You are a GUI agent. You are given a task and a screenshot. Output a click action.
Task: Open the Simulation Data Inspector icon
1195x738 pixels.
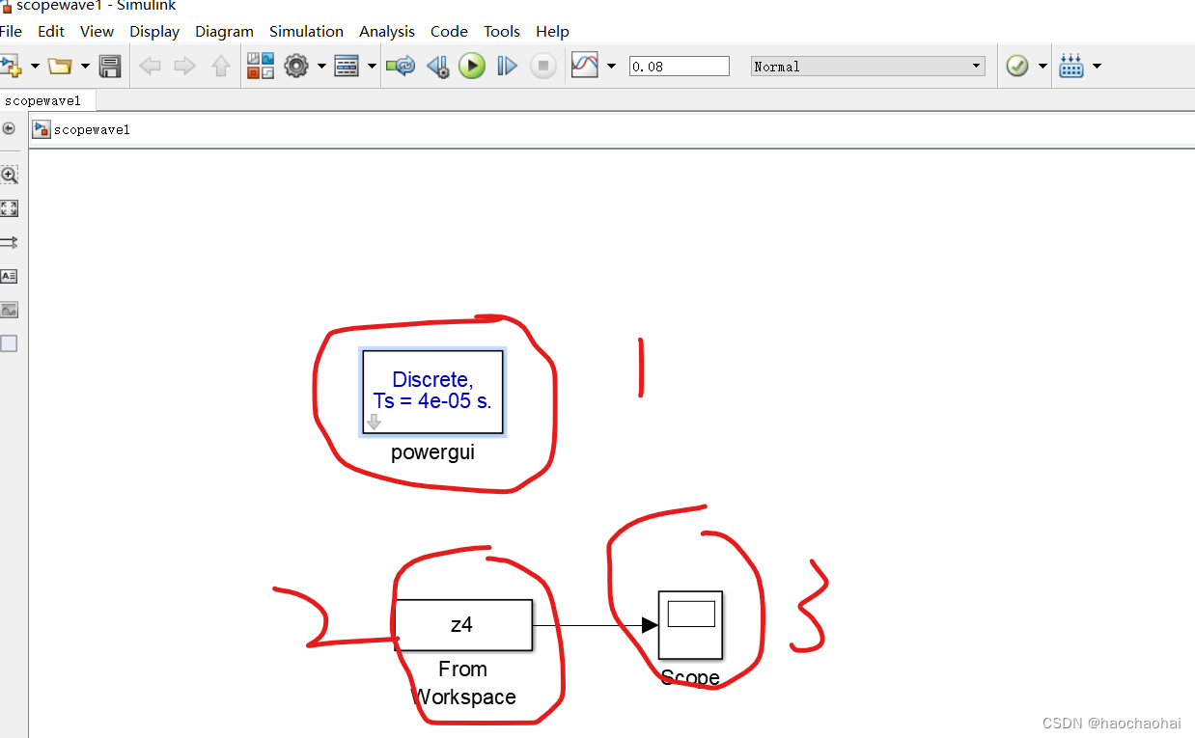click(585, 66)
